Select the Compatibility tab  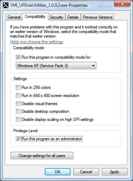35,17
